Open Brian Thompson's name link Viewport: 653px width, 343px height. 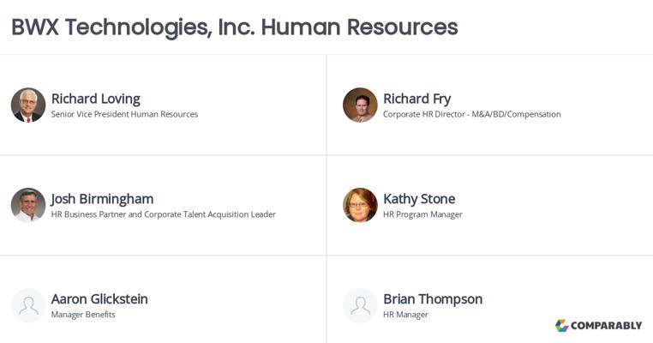(433, 299)
